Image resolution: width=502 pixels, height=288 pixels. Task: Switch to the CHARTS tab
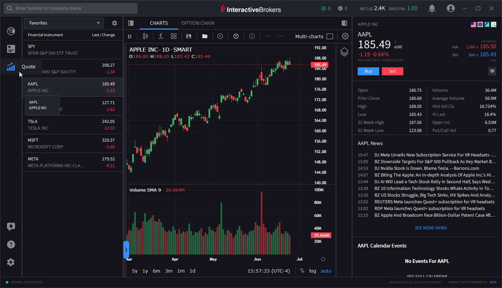[159, 23]
